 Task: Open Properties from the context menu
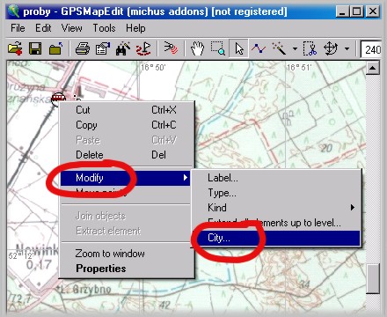click(127, 269)
